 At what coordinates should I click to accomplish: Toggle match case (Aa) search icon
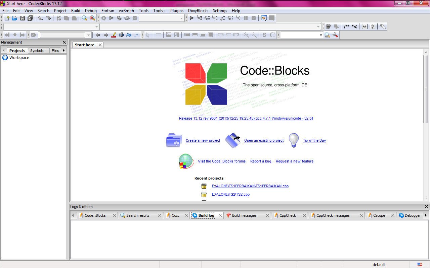pyautogui.click(x=129, y=35)
